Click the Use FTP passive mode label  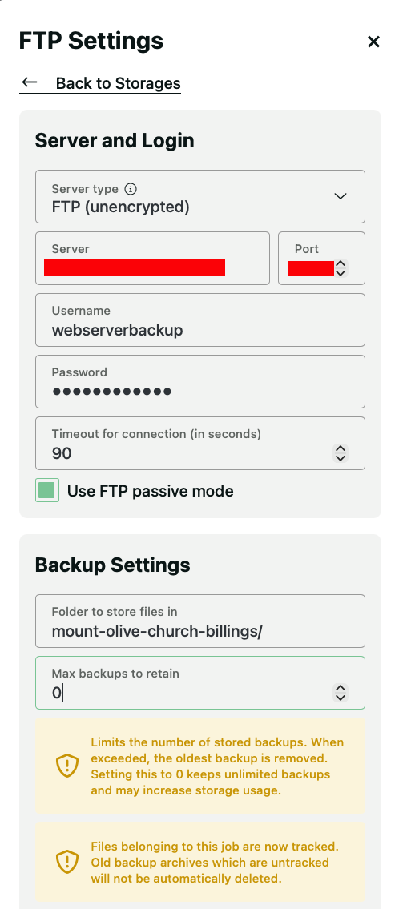click(x=150, y=492)
